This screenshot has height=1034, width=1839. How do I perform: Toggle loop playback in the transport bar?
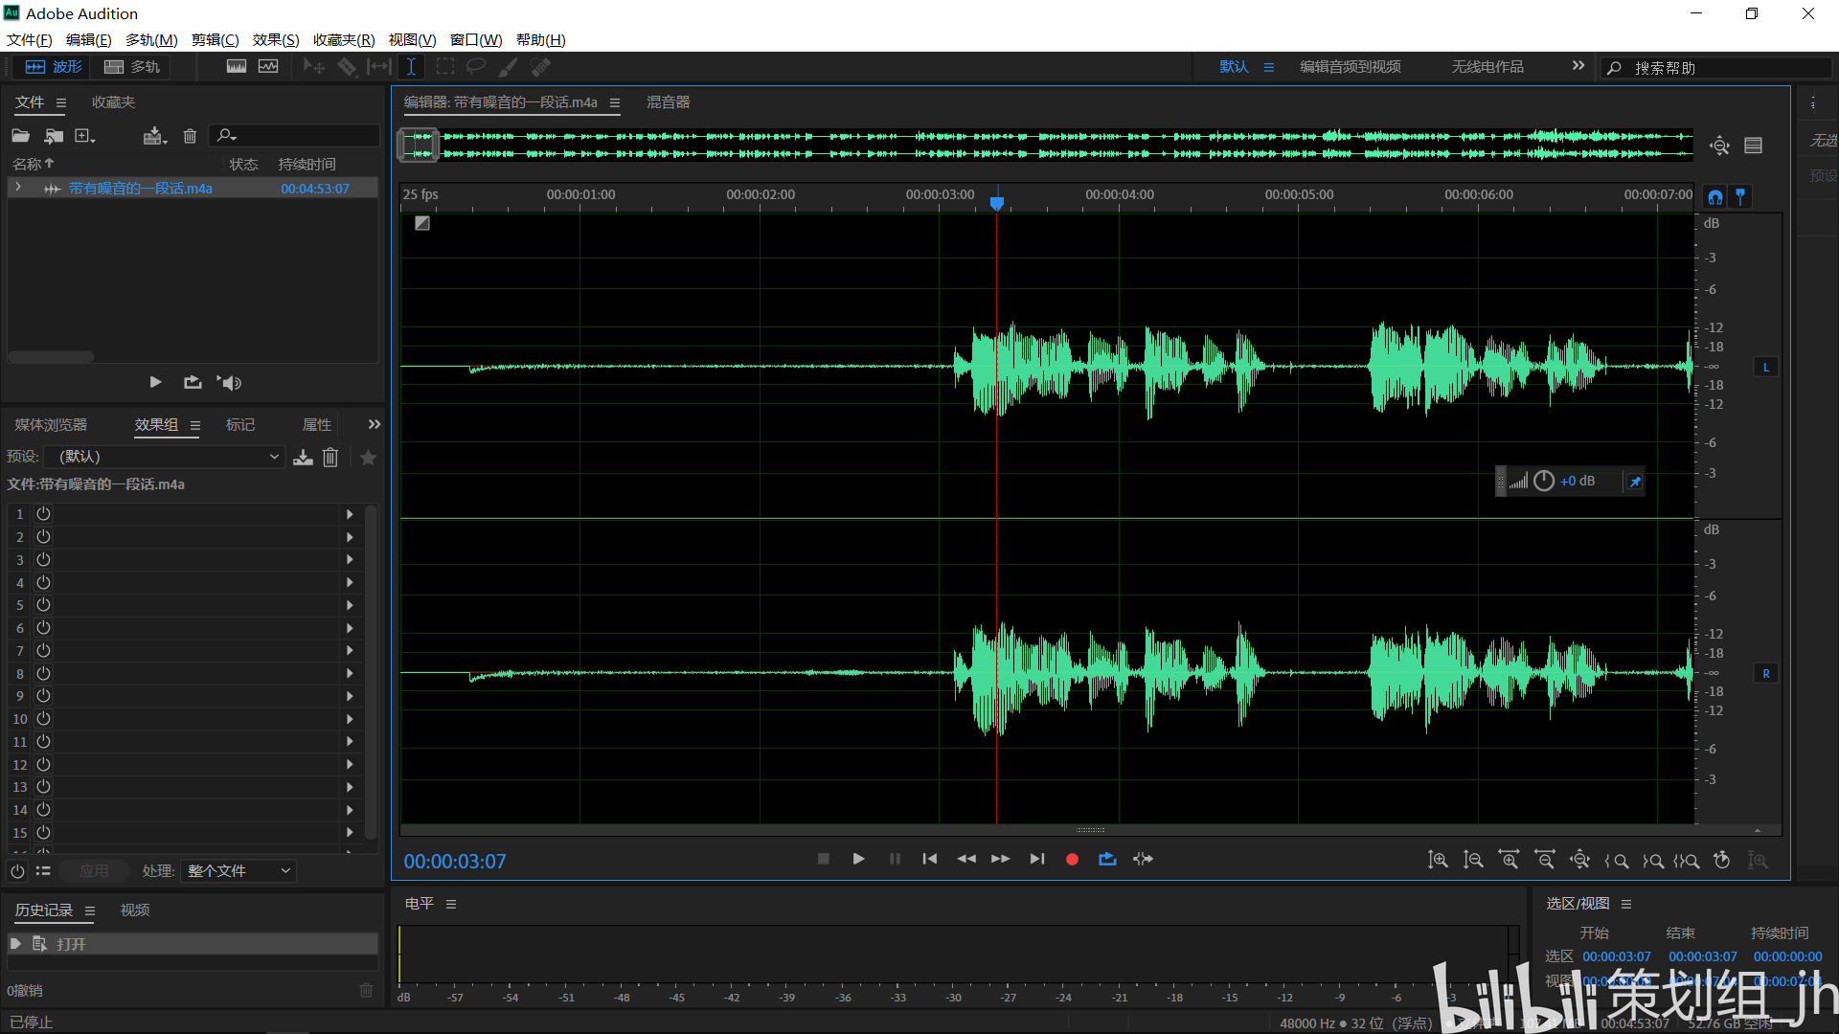click(x=1107, y=859)
